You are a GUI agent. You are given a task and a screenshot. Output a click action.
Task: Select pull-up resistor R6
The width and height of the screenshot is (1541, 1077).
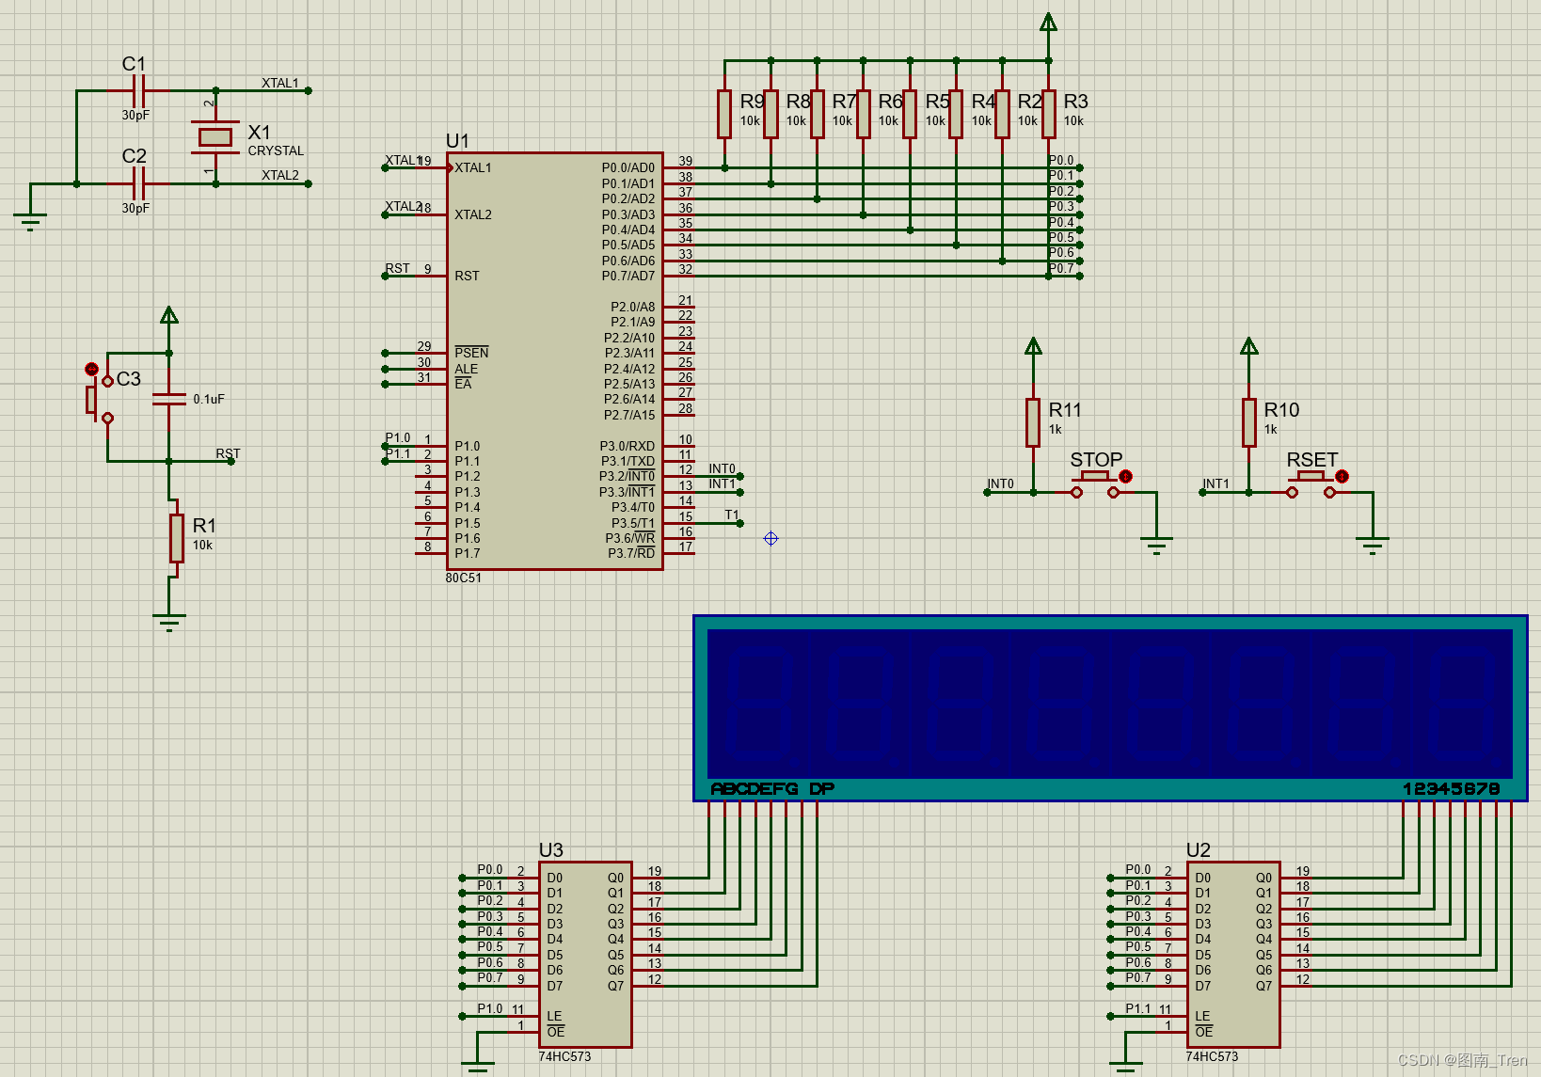pyautogui.click(x=863, y=114)
